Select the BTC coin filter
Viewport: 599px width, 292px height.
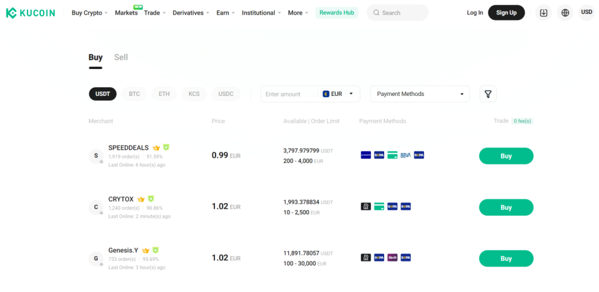(134, 94)
